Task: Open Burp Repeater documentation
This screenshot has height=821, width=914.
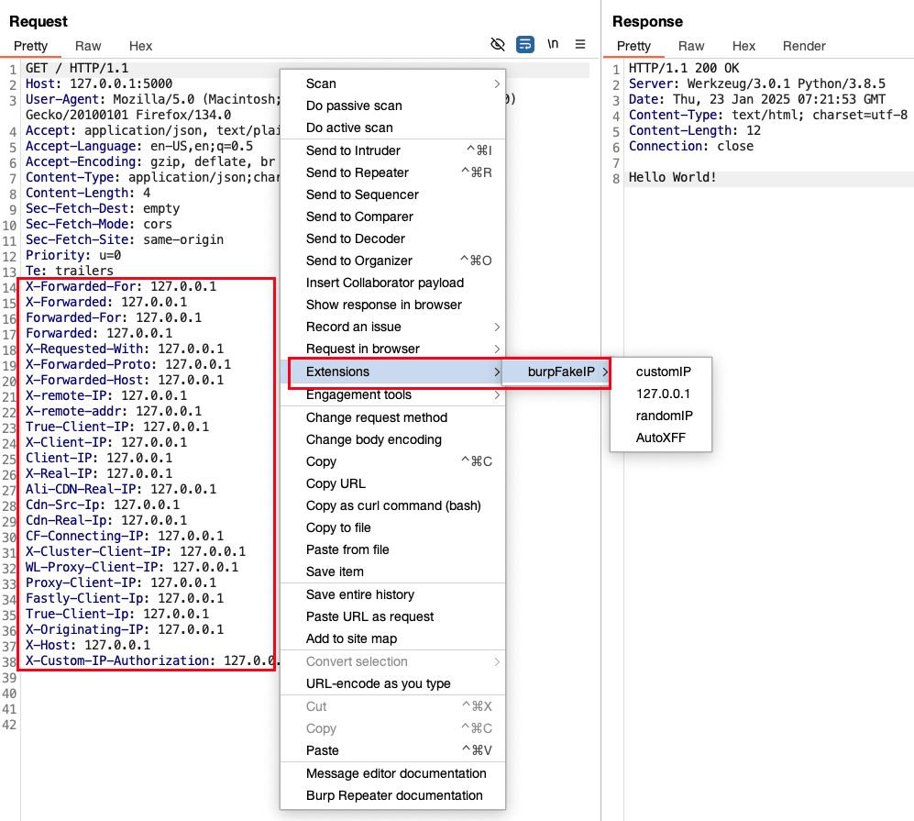Action: click(x=393, y=795)
